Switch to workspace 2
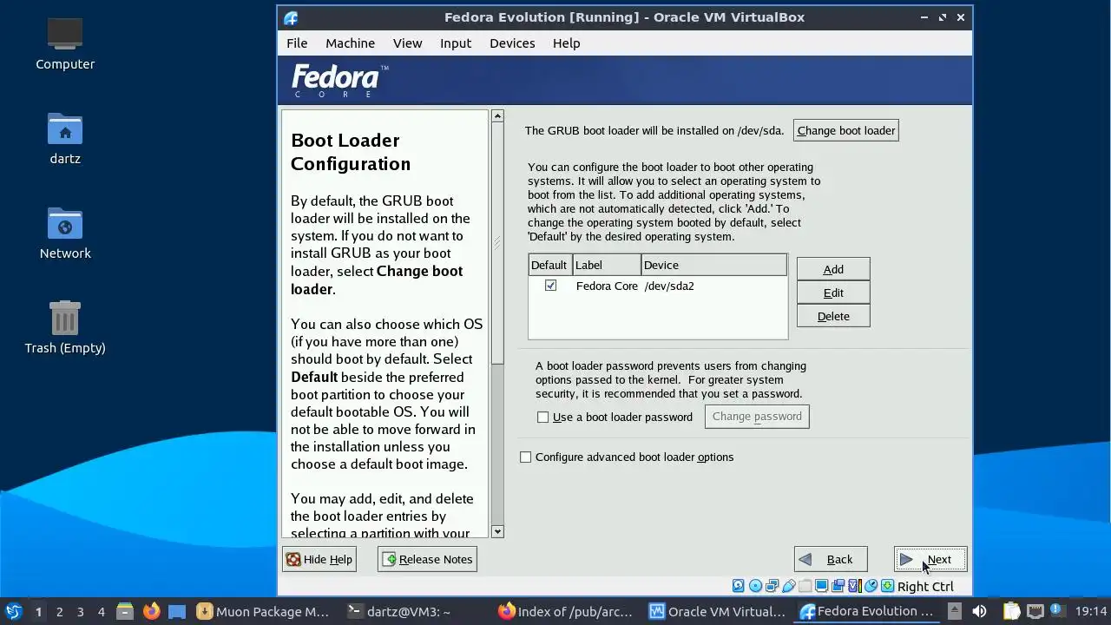Image resolution: width=1111 pixels, height=625 pixels. [59, 611]
